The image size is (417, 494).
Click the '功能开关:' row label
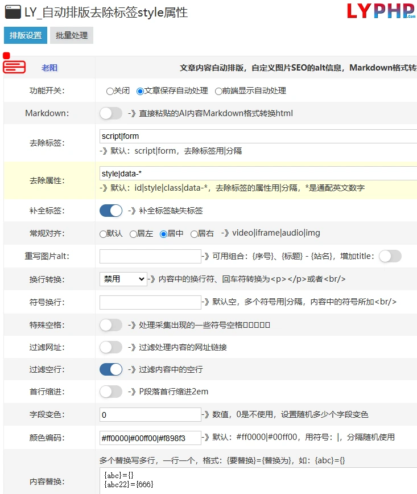(x=47, y=90)
